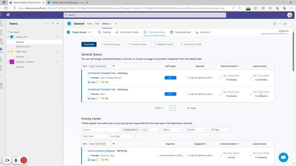Open the All Tags filter dropdown
Image resolution: width=296 pixels, height=166 pixels.
coord(220,130)
